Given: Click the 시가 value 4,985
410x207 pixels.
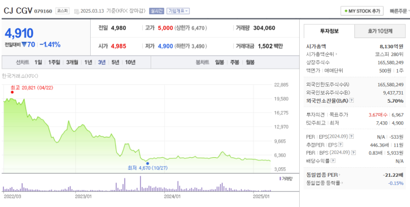Looking at the screenshot, I should click(x=118, y=46).
